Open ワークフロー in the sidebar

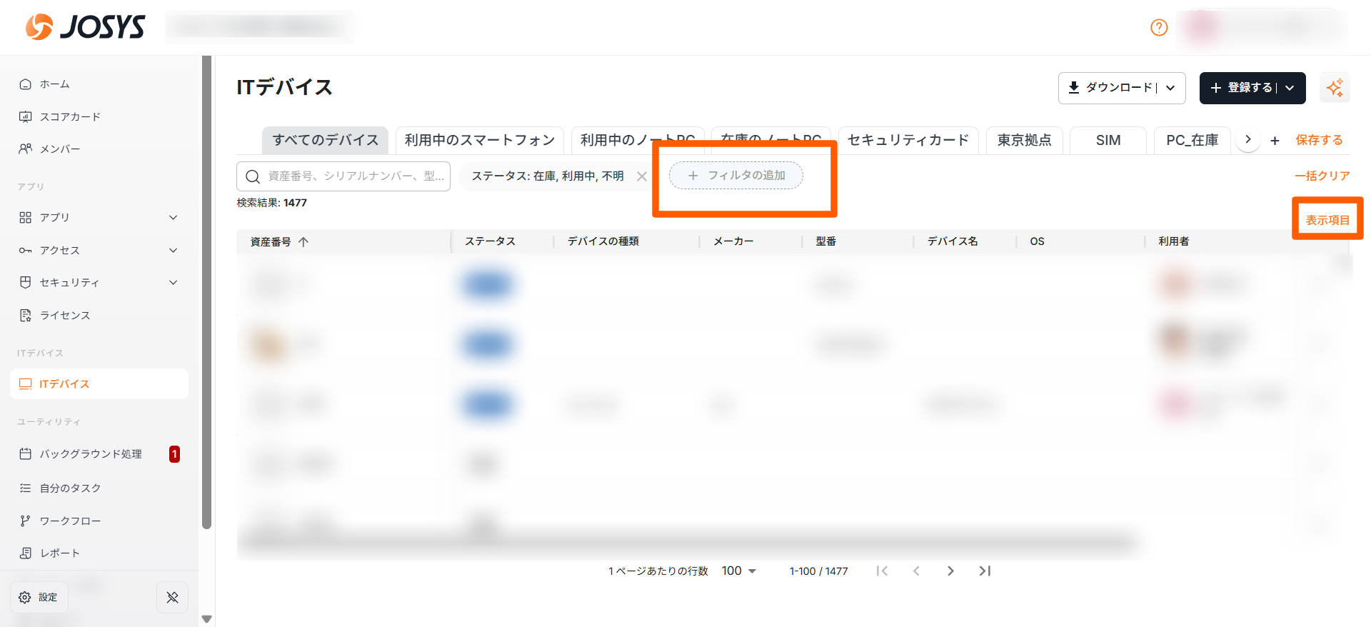pos(70,521)
